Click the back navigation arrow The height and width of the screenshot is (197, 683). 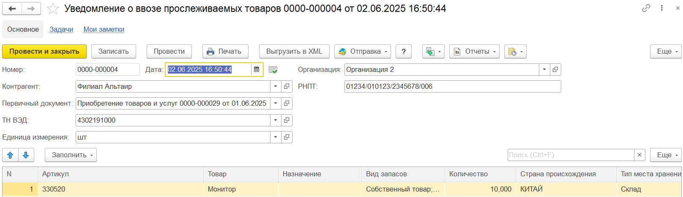coord(12,8)
